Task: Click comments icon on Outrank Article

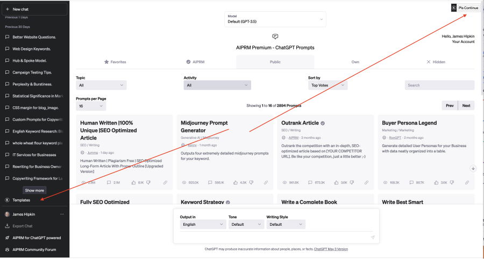Action: [310, 183]
